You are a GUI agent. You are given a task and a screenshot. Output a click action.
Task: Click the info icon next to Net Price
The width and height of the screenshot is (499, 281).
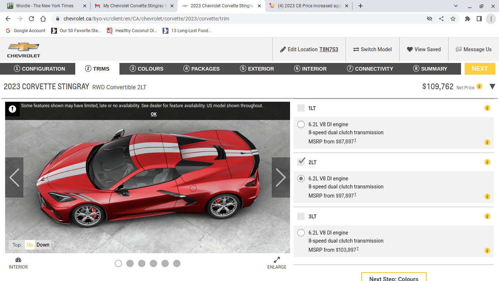click(480, 87)
